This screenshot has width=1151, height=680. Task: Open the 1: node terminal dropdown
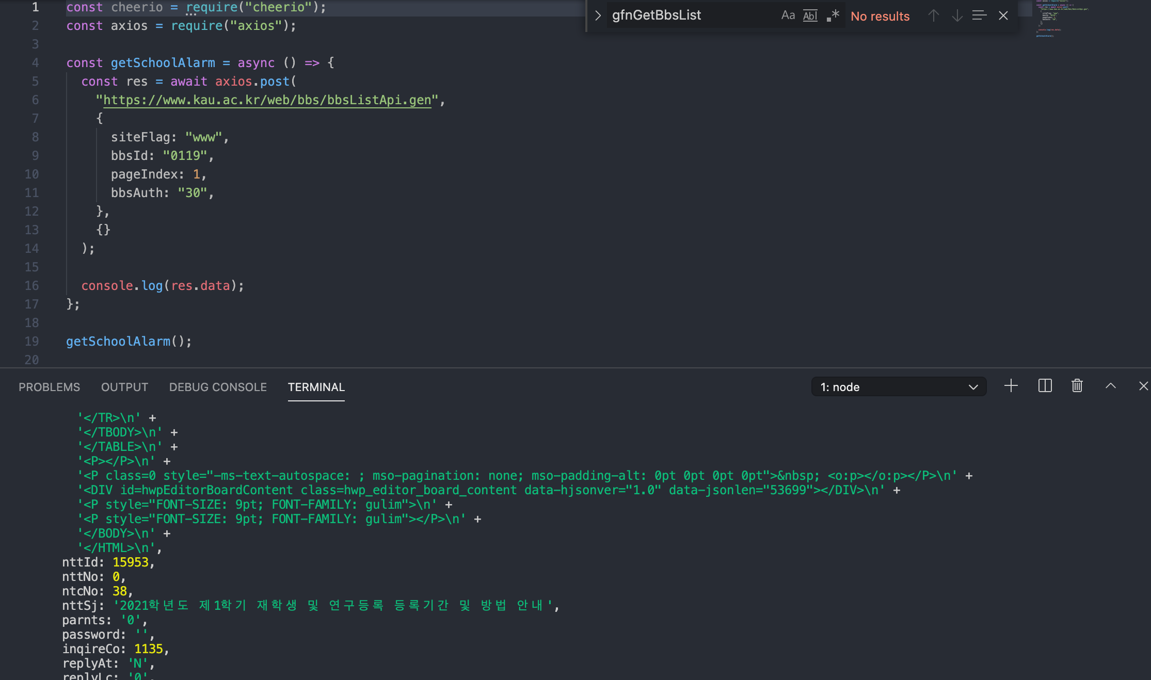(x=899, y=387)
